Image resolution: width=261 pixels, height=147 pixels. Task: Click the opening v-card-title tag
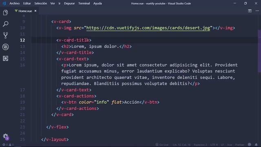click(x=74, y=40)
